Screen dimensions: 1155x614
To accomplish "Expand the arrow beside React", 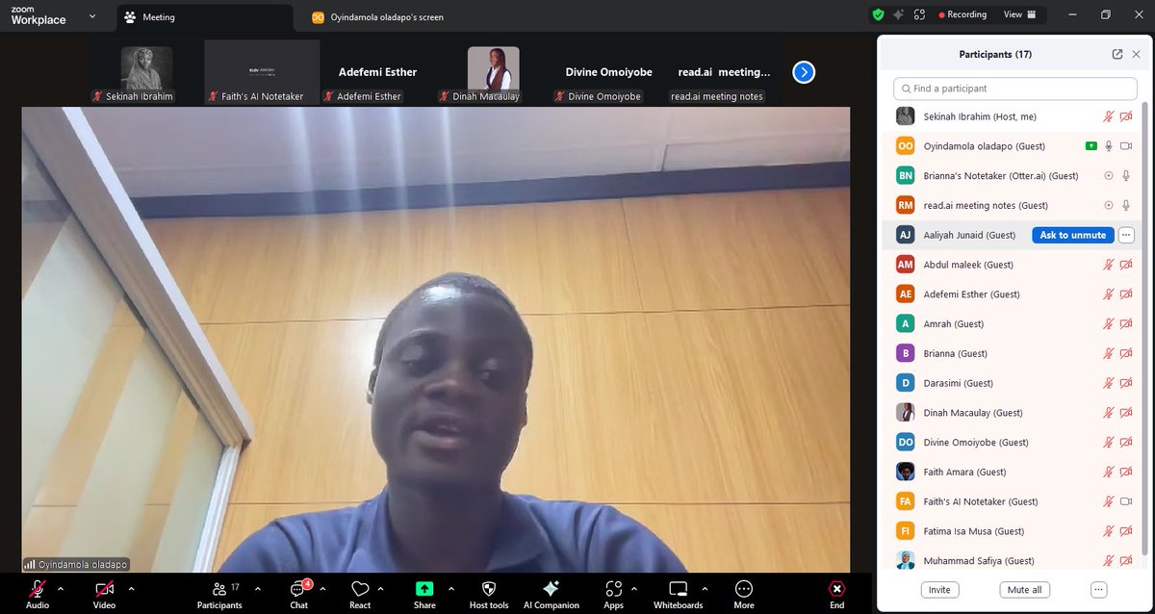I will tap(380, 588).
